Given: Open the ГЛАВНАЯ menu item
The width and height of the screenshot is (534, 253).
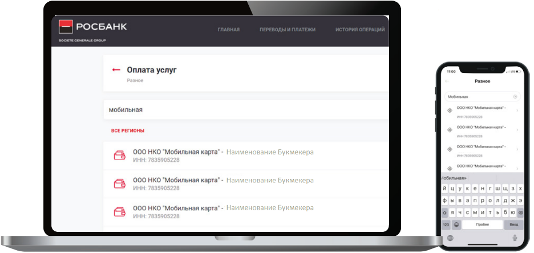Looking at the screenshot, I should click(x=229, y=30).
